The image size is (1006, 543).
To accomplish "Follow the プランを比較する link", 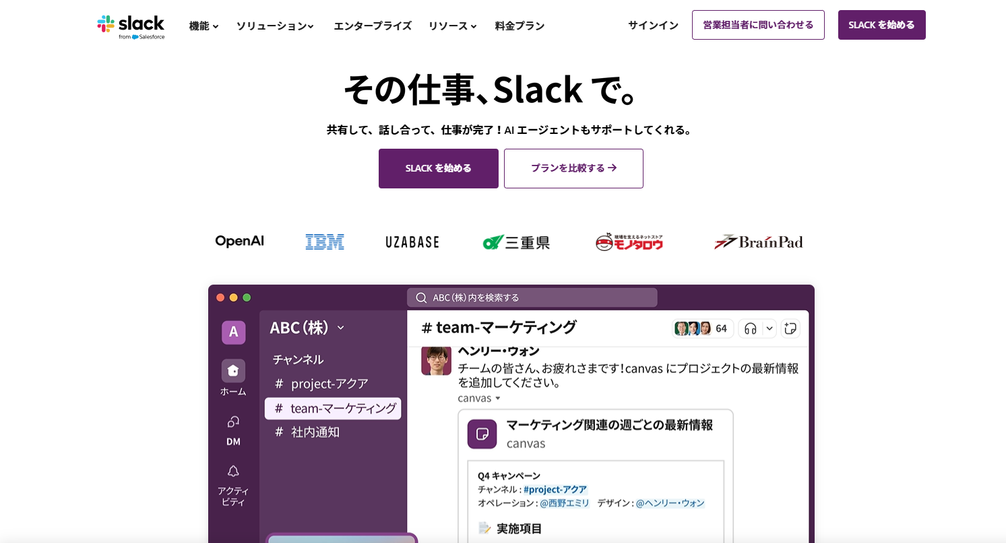I will click(x=573, y=168).
